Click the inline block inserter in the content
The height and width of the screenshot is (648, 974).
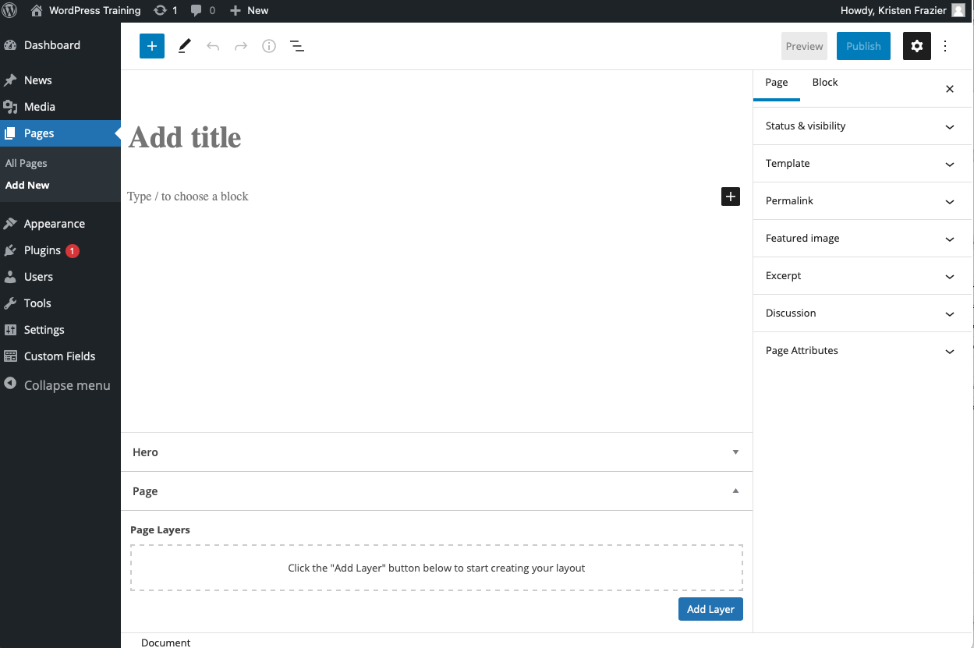pos(730,197)
